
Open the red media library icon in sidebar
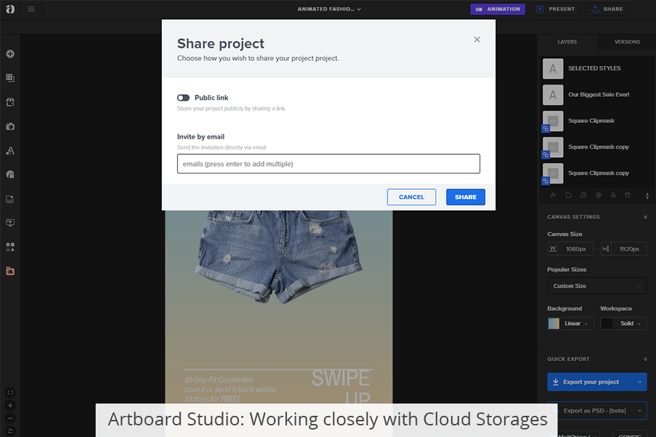click(10, 271)
